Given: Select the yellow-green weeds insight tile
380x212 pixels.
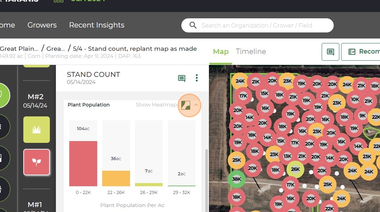Looking at the screenshot, I should (37, 129).
